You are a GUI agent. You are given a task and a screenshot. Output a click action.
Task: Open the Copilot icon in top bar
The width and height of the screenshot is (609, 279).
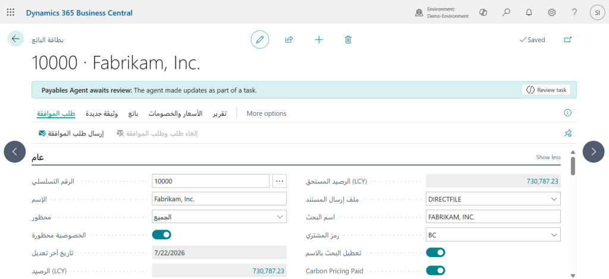tap(484, 12)
